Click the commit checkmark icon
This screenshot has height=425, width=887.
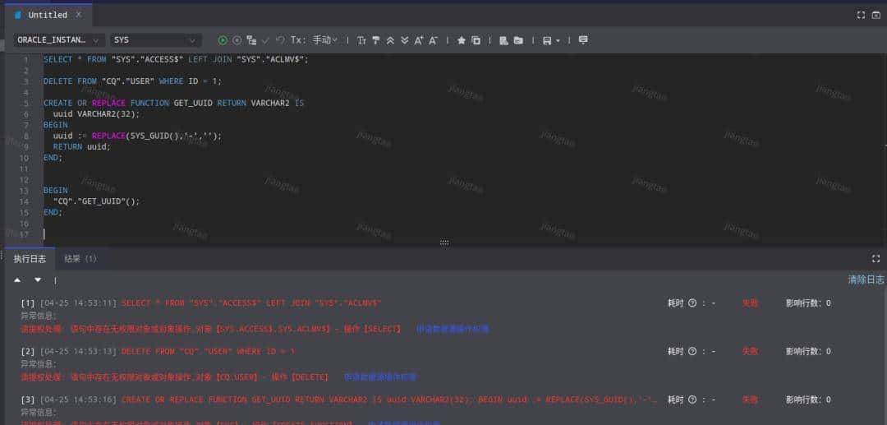tap(266, 40)
